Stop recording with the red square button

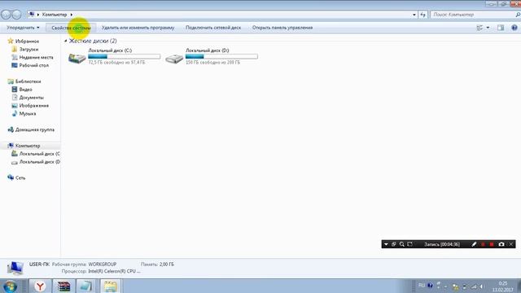[492, 244]
